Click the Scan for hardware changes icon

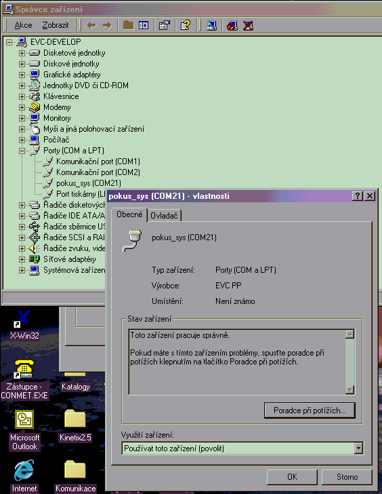tap(211, 25)
